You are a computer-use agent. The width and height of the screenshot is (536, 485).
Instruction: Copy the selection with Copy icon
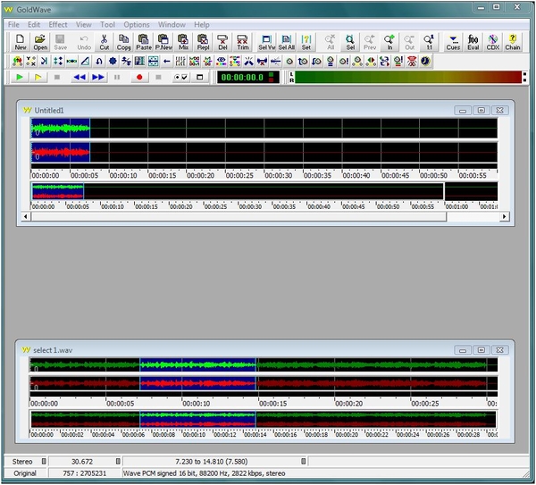(x=124, y=42)
